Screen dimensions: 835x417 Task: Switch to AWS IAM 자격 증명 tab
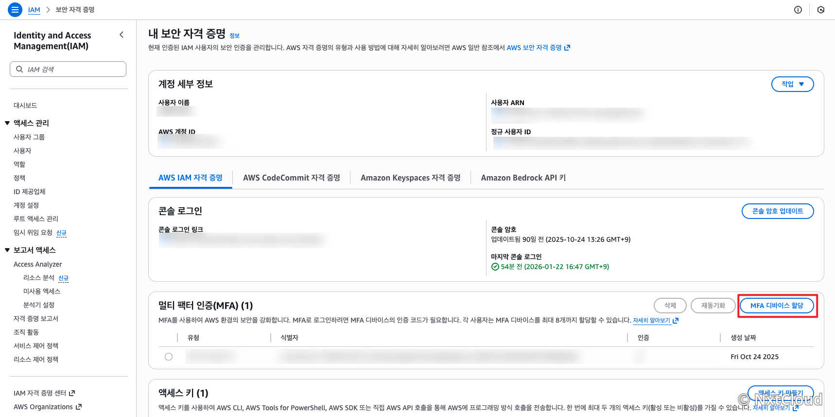pos(191,178)
